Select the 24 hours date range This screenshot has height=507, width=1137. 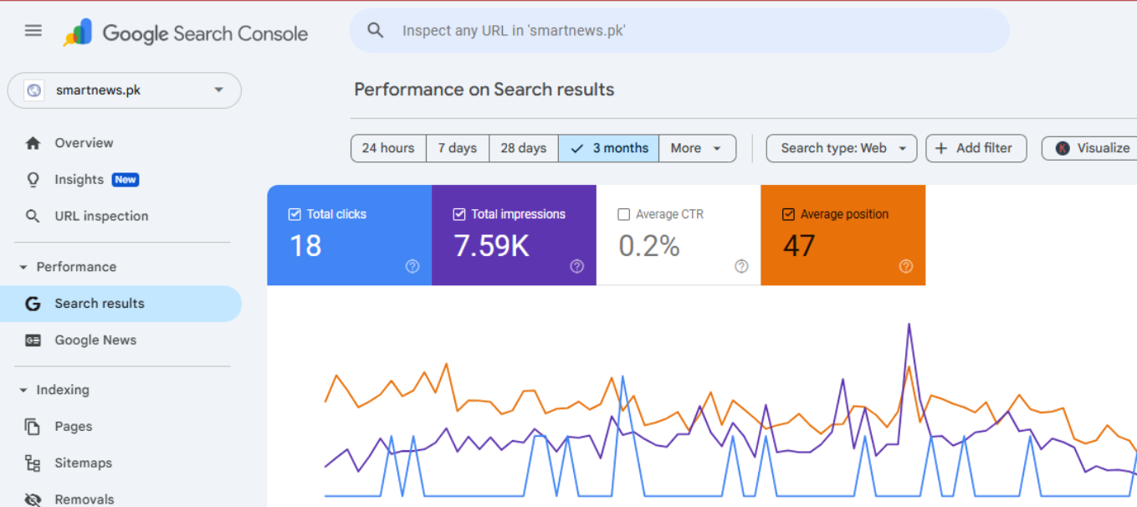click(x=388, y=148)
